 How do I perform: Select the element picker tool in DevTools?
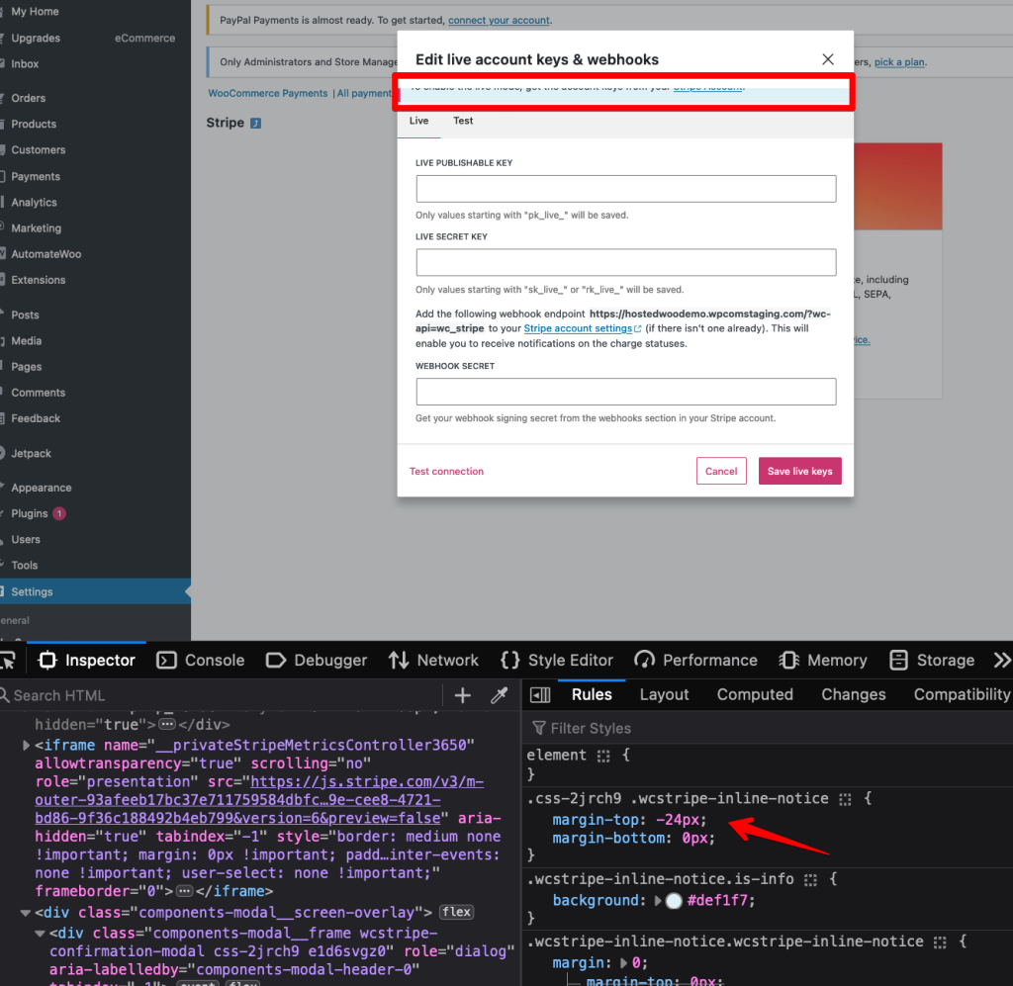coord(8,660)
